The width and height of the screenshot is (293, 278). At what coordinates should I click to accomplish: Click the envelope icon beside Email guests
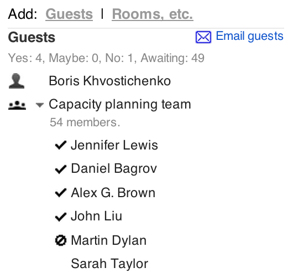[x=203, y=37]
